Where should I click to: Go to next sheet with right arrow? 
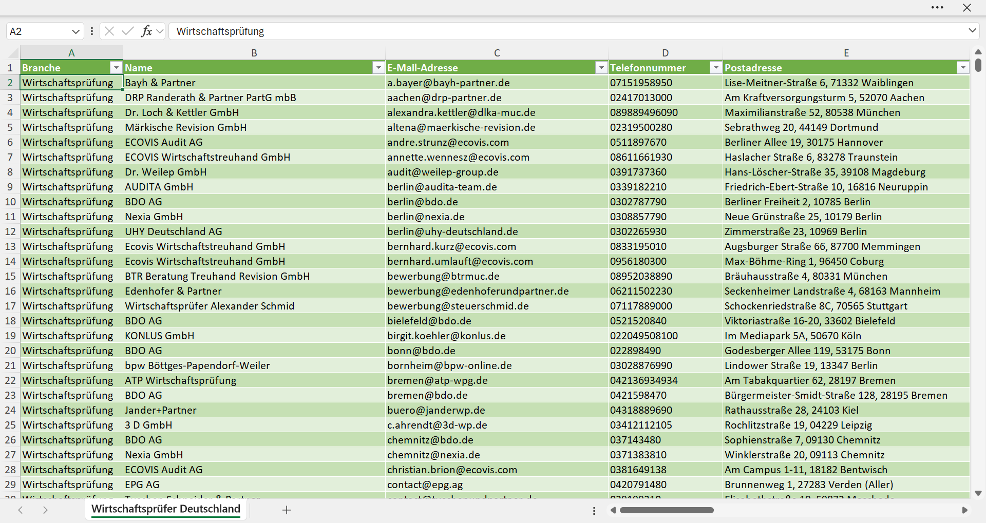pos(45,510)
